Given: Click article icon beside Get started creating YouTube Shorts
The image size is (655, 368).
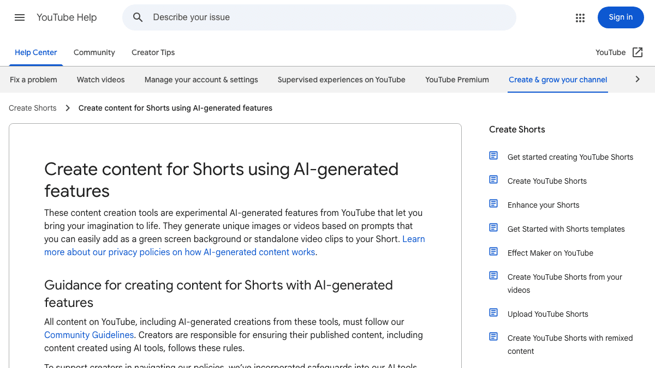Looking at the screenshot, I should tap(493, 156).
